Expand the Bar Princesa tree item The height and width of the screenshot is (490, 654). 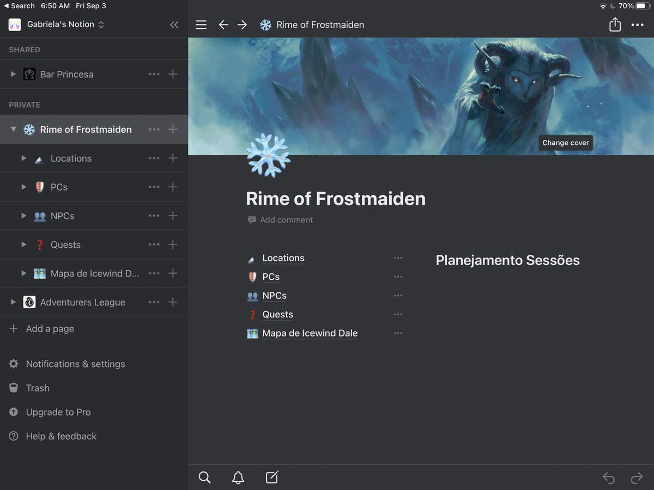[14, 74]
